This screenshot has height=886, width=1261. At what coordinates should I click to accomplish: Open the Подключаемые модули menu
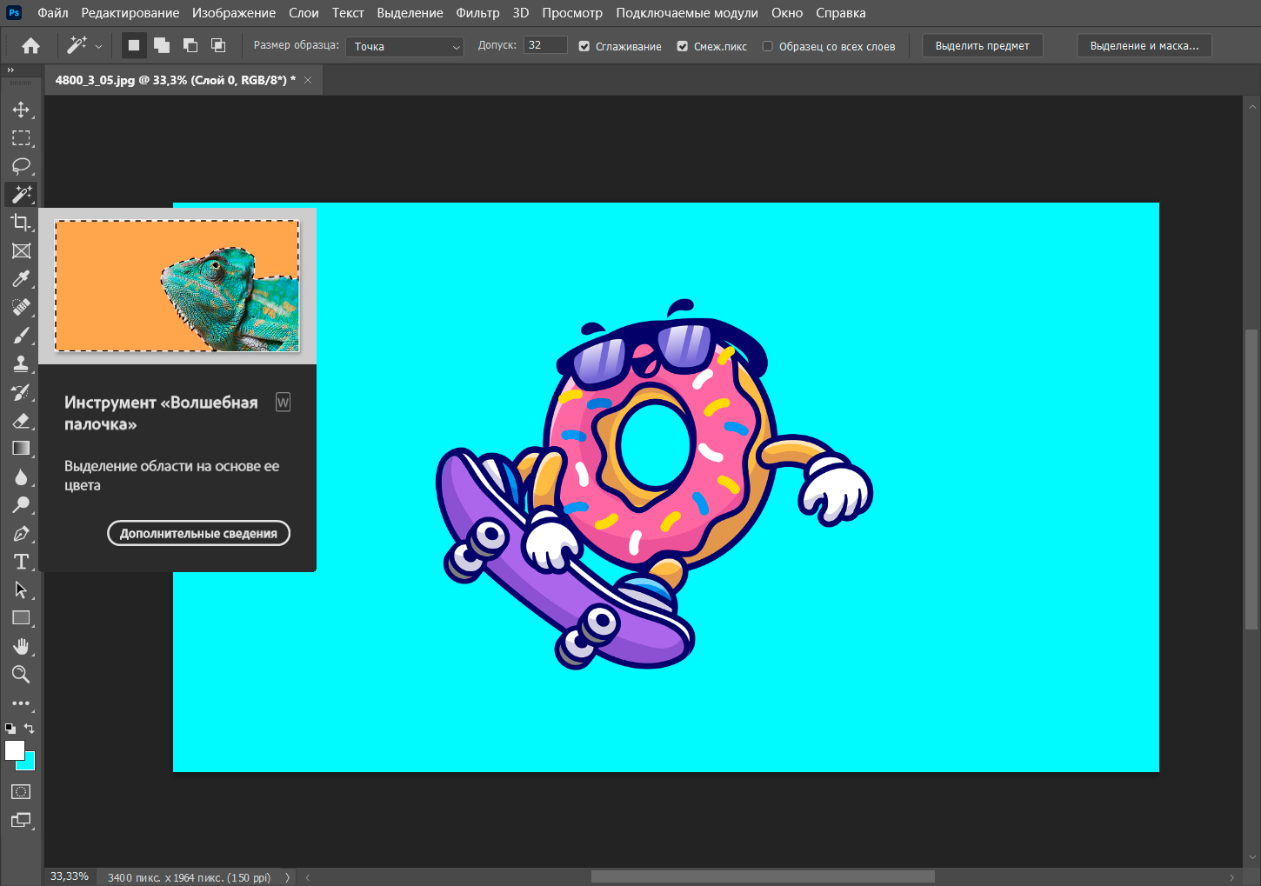(x=687, y=13)
